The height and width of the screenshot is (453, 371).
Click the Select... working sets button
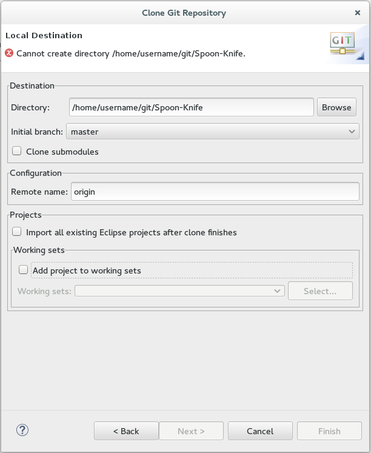[320, 291]
